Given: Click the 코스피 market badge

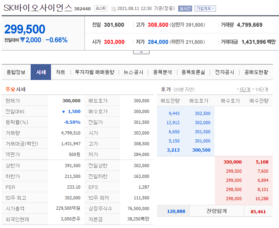Looking at the screenshot, I should point(100,8).
